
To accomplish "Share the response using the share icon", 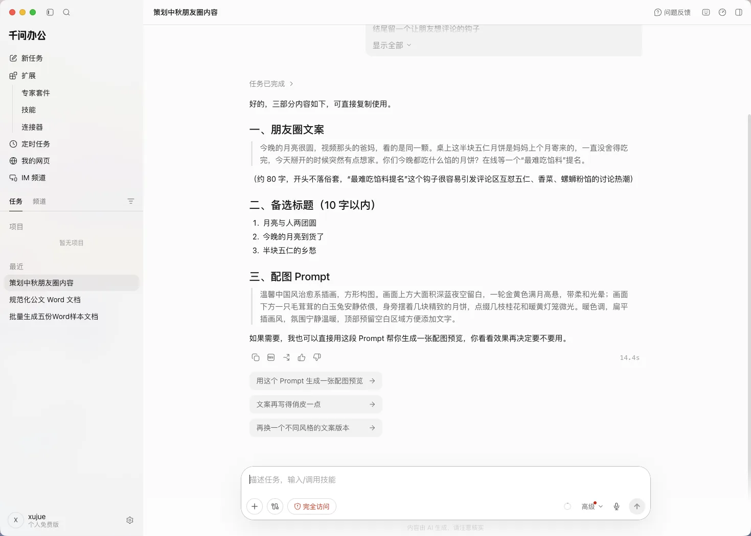I will tap(286, 357).
